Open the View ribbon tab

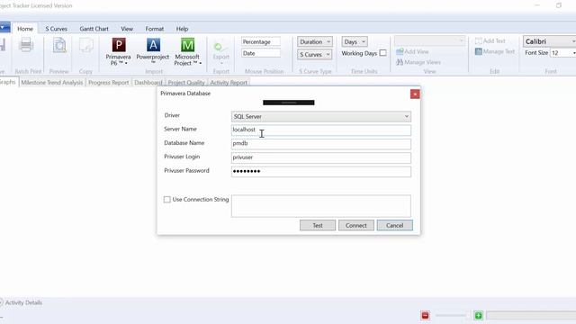[x=127, y=29]
